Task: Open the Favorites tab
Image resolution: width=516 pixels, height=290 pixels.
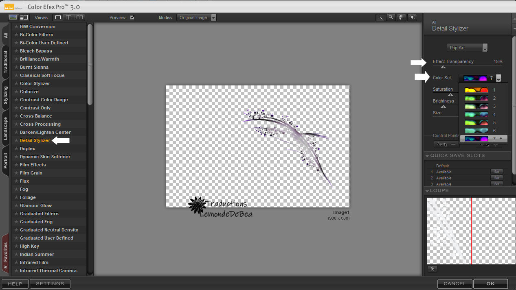Action: coord(6,254)
